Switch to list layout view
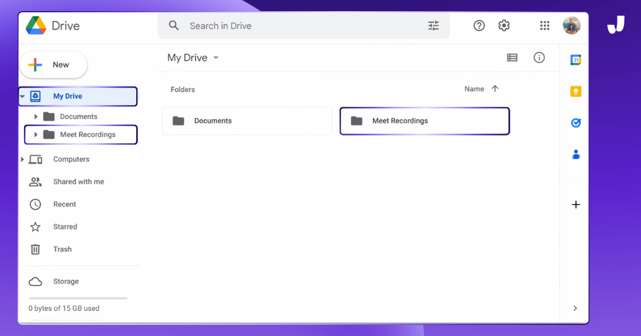 [x=512, y=58]
